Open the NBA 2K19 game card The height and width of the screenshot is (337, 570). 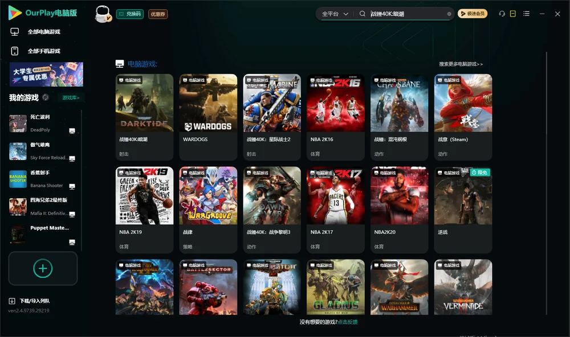coord(144,210)
